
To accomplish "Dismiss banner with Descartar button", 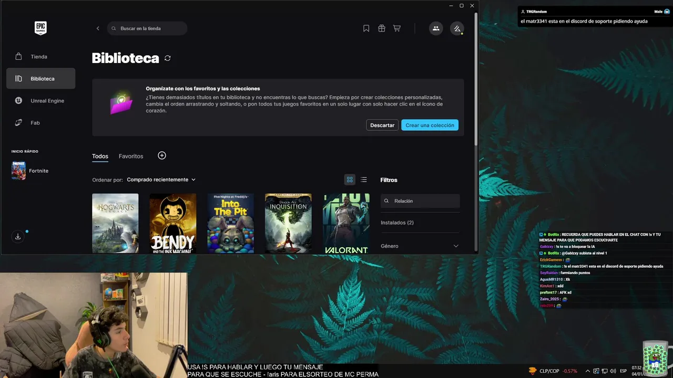I will [382, 125].
